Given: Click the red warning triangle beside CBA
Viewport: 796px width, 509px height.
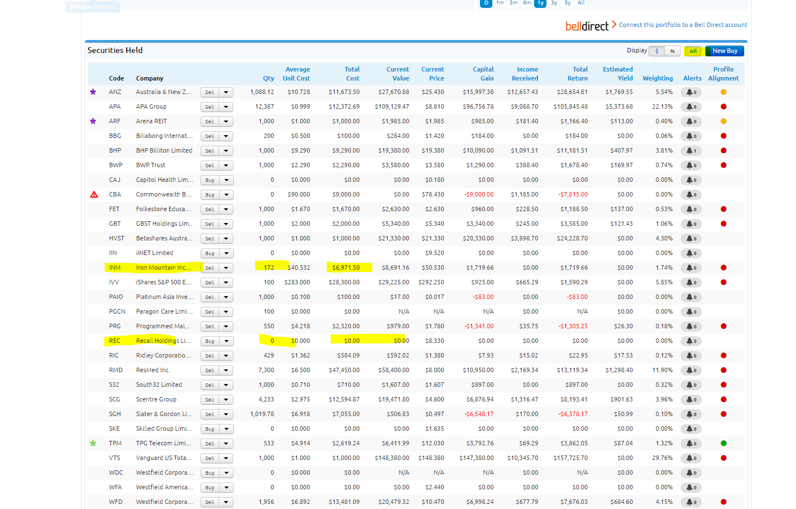Looking at the screenshot, I should 94,194.
